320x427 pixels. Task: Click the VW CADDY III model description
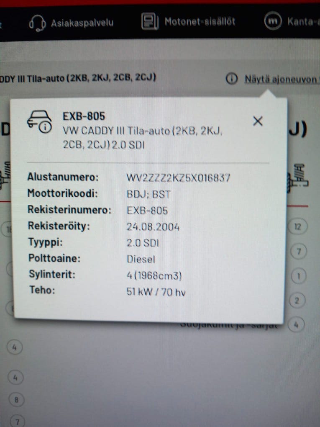(x=143, y=138)
